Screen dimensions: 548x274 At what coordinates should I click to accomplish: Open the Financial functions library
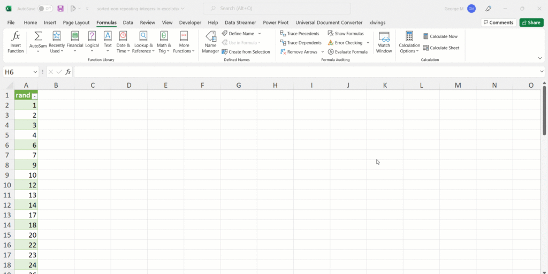(x=75, y=36)
